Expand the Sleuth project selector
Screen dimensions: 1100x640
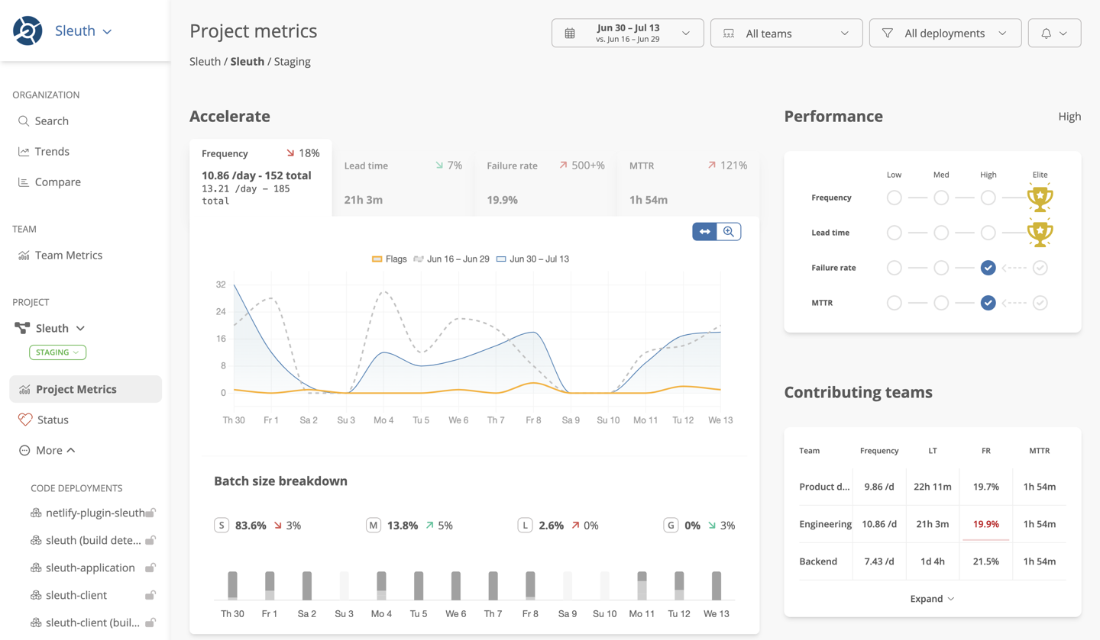(x=50, y=328)
